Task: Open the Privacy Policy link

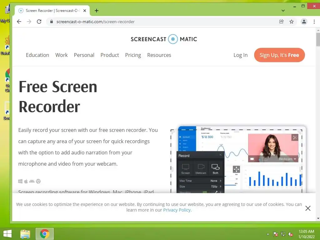Action: pos(177,210)
